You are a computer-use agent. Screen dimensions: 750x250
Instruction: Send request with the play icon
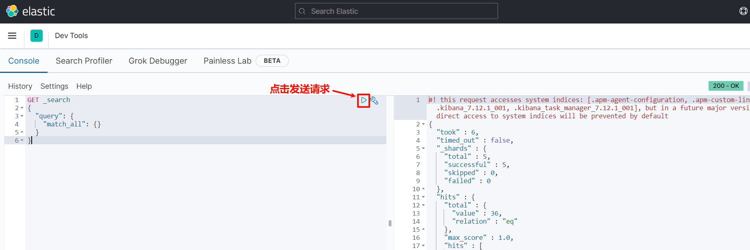click(364, 100)
